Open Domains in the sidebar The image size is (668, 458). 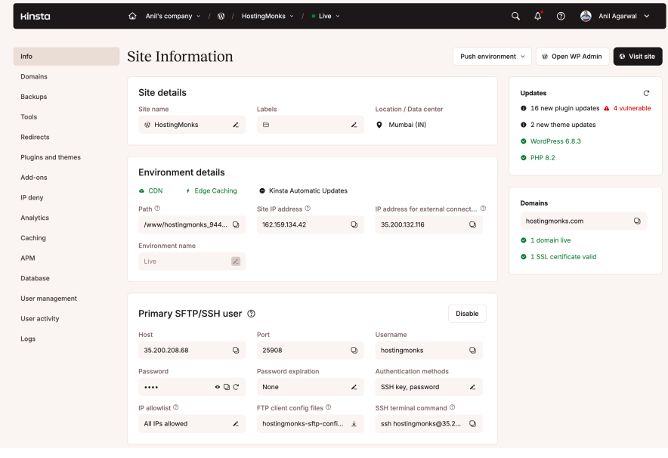point(34,76)
